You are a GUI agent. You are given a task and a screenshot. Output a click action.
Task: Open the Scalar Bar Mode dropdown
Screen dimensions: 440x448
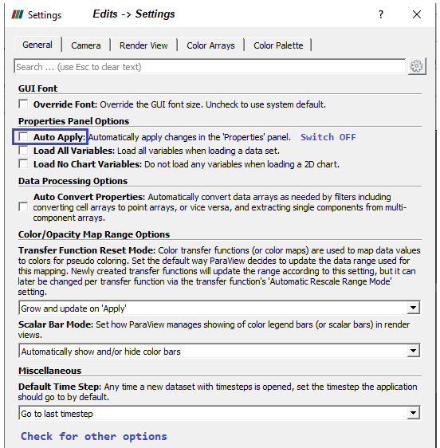click(x=219, y=351)
